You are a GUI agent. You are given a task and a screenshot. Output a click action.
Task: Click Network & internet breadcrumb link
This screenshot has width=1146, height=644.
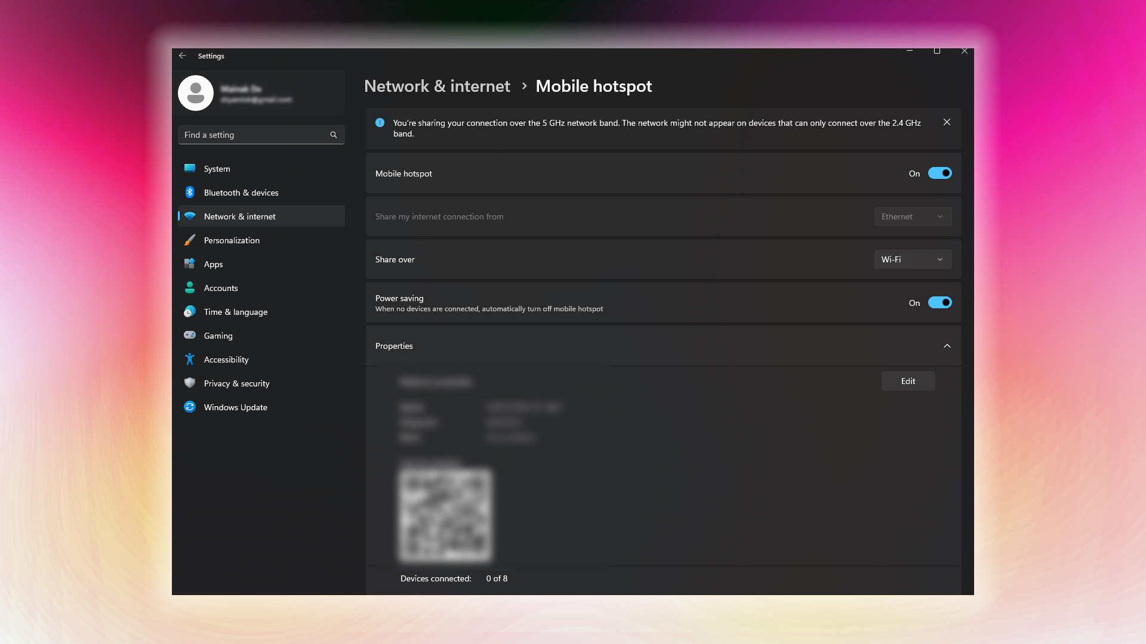point(437,86)
